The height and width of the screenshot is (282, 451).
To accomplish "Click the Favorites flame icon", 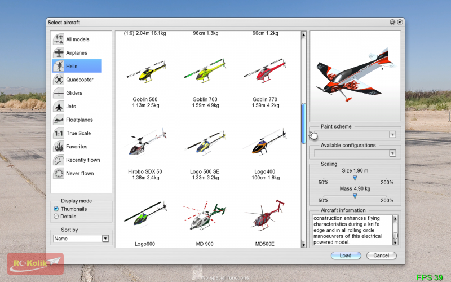I will click(x=59, y=147).
